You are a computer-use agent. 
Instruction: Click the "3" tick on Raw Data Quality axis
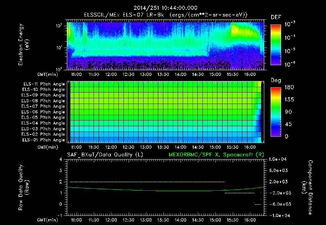coord(61,170)
